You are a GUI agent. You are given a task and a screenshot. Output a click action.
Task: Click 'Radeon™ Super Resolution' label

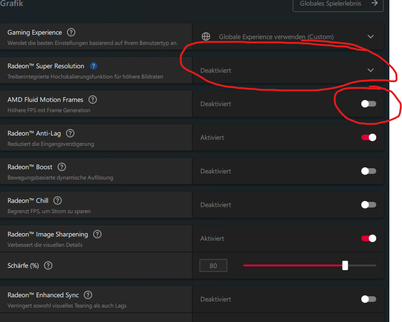(46, 66)
